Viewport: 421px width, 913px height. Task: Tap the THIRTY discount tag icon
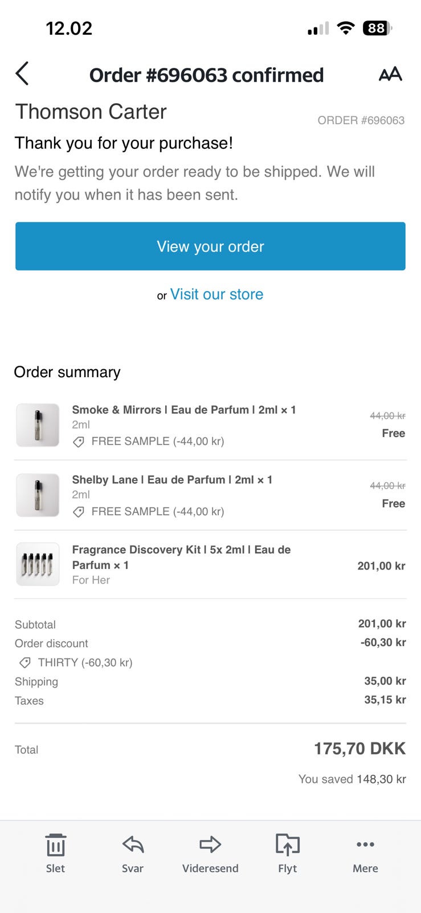[x=25, y=662]
